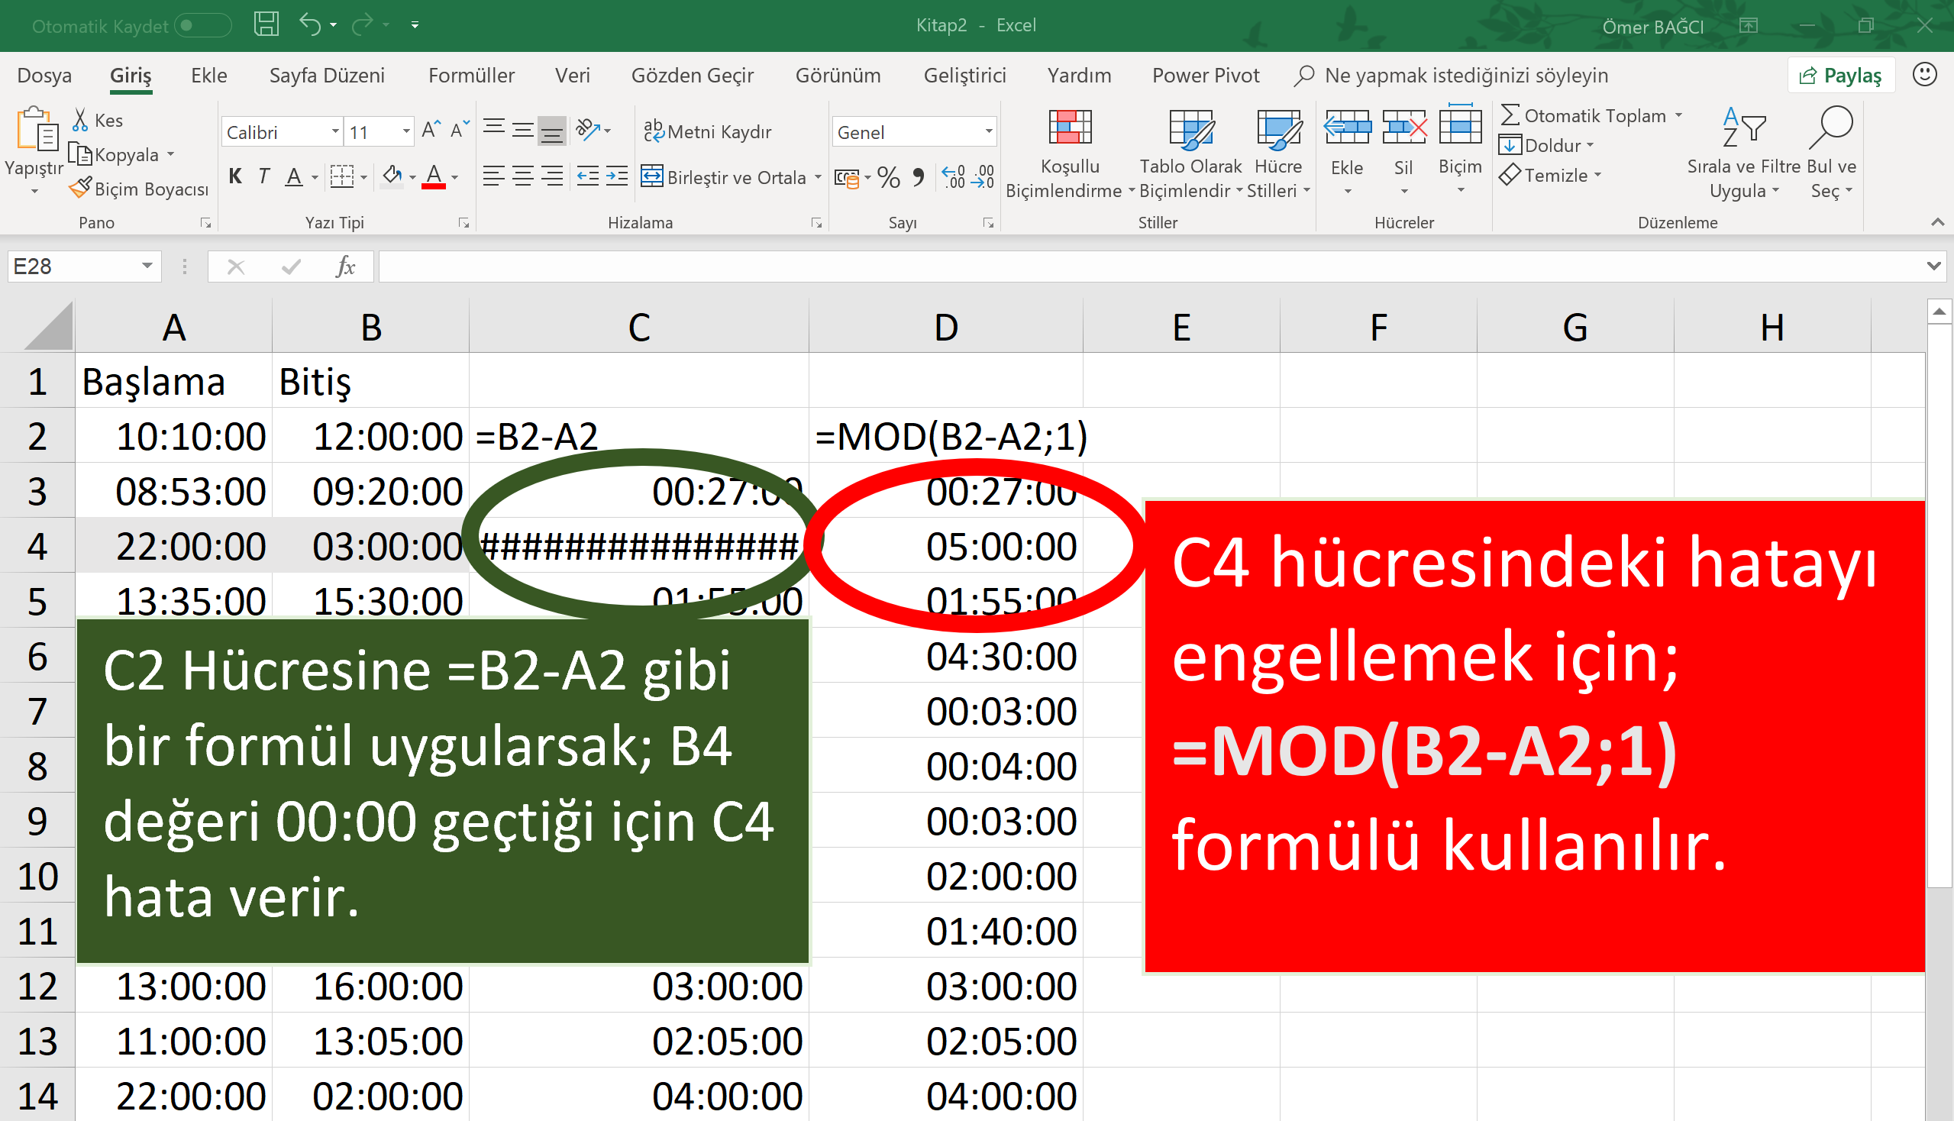Click the Undo arrow icon
Screen dimensions: 1954x1121
pos(310,24)
